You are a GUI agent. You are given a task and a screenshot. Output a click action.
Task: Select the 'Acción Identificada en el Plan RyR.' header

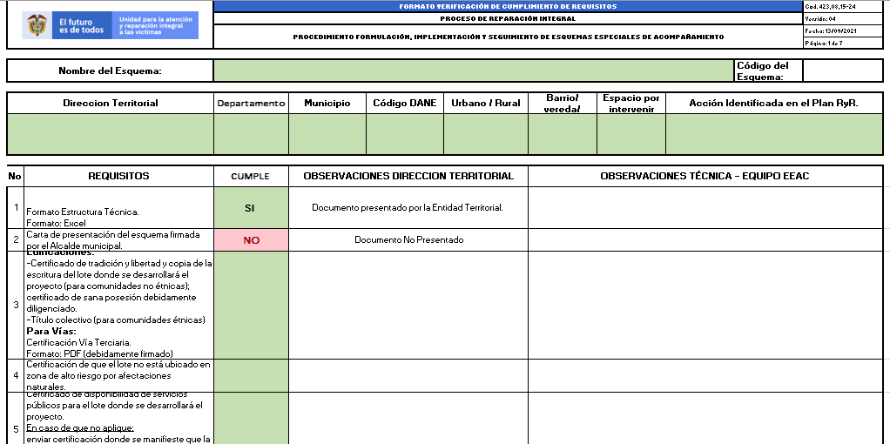click(x=774, y=103)
